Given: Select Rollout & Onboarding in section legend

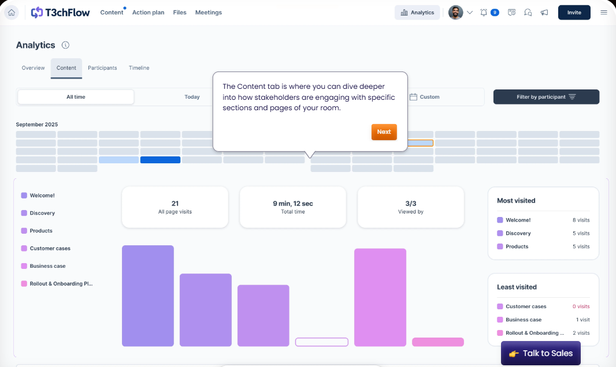Looking at the screenshot, I should (57, 283).
